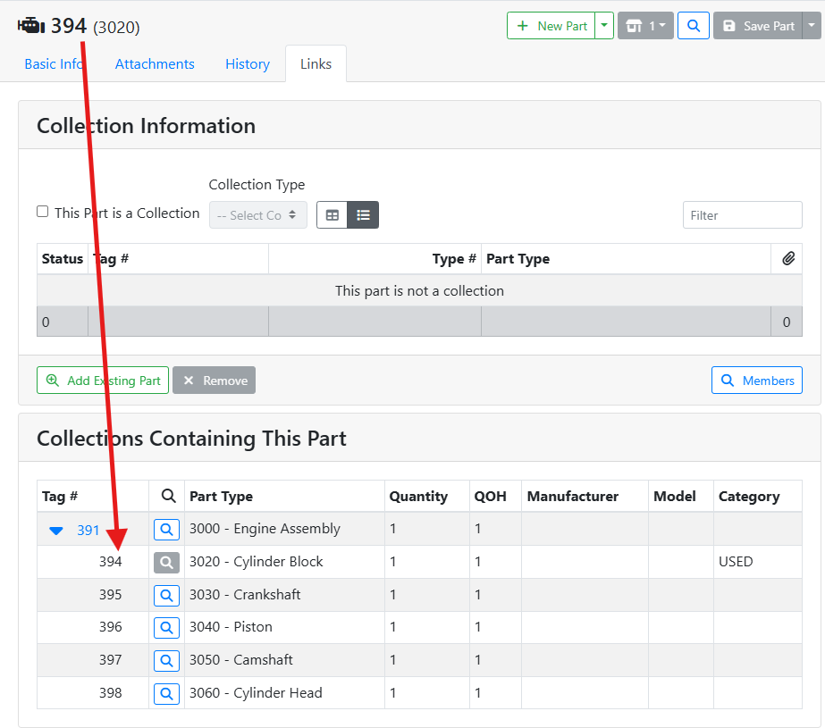The width and height of the screenshot is (825, 728).
Task: Switch to grid view in Collection Information
Action: [332, 215]
